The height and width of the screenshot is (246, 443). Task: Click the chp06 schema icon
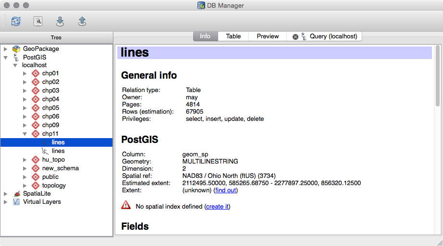(x=36, y=117)
